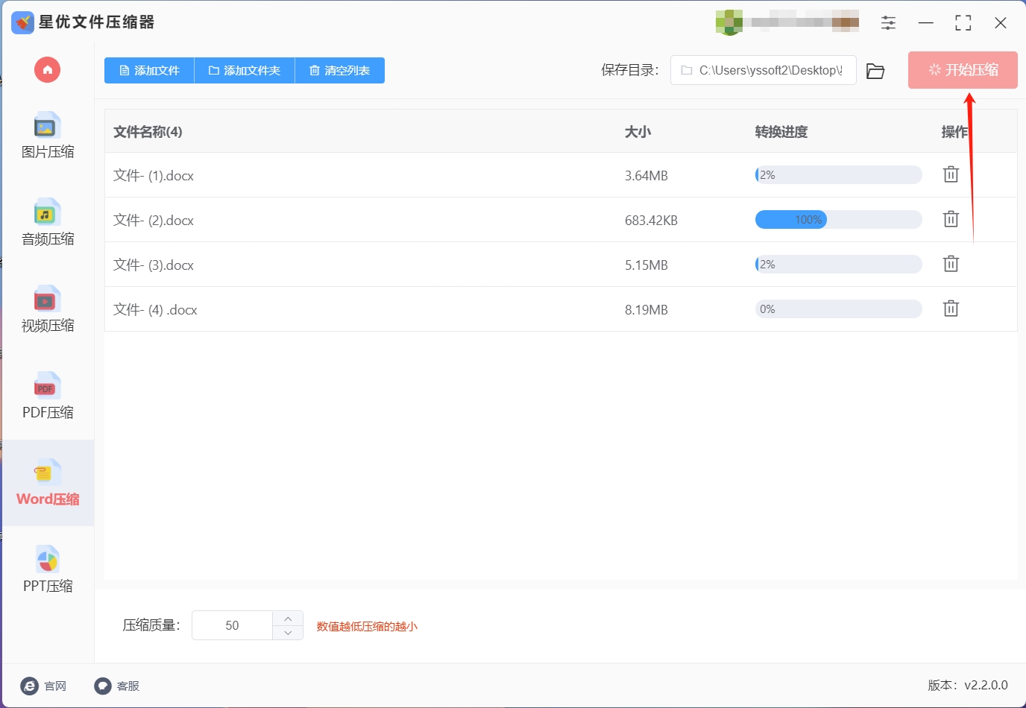Open PPT压缩 module

(48, 570)
